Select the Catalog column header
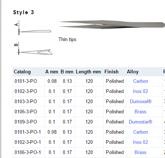Screen dimensions: 165x158 coord(22,72)
